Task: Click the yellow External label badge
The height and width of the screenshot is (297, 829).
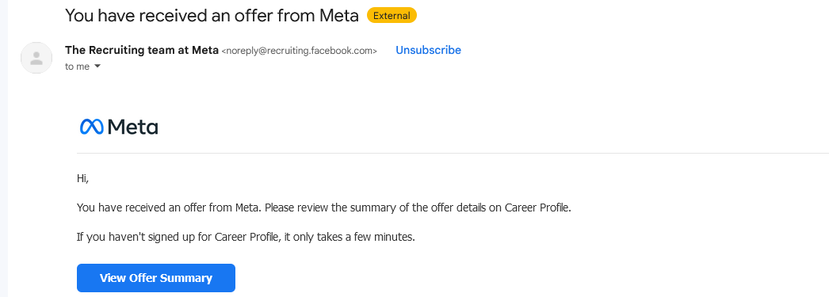Action: coord(392,16)
